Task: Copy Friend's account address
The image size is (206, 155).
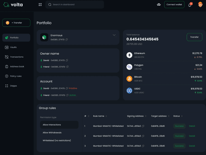Action: (67, 95)
